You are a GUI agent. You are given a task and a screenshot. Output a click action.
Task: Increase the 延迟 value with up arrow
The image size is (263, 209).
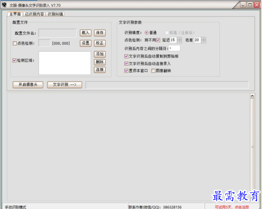pyautogui.click(x=179, y=38)
